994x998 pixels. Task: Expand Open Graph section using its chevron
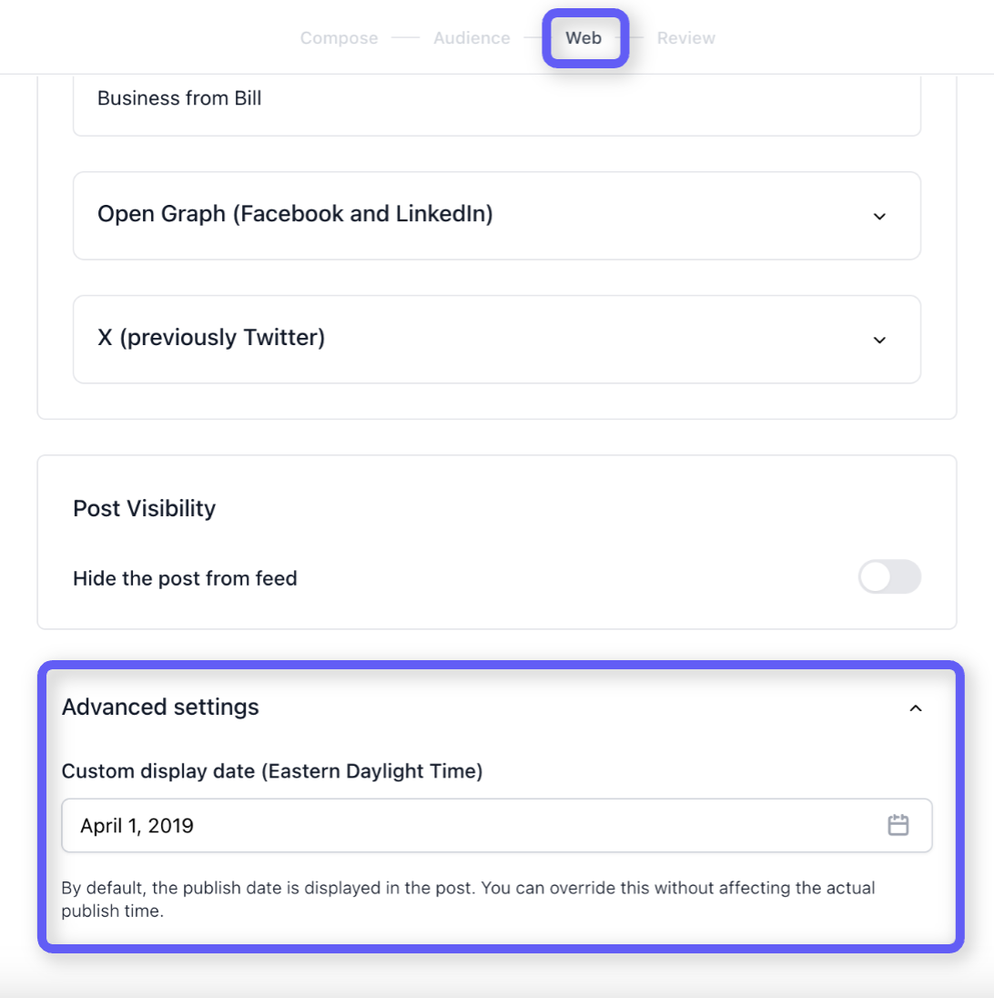(x=879, y=216)
